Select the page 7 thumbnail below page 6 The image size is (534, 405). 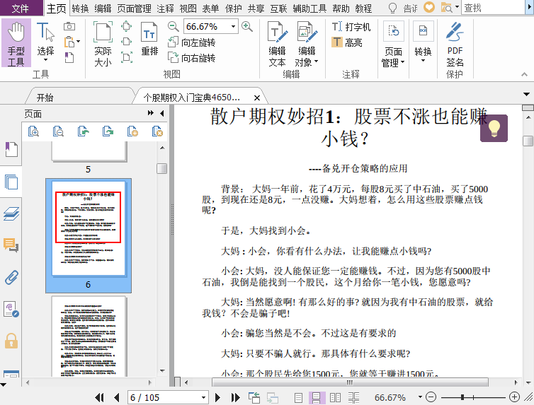click(89, 336)
